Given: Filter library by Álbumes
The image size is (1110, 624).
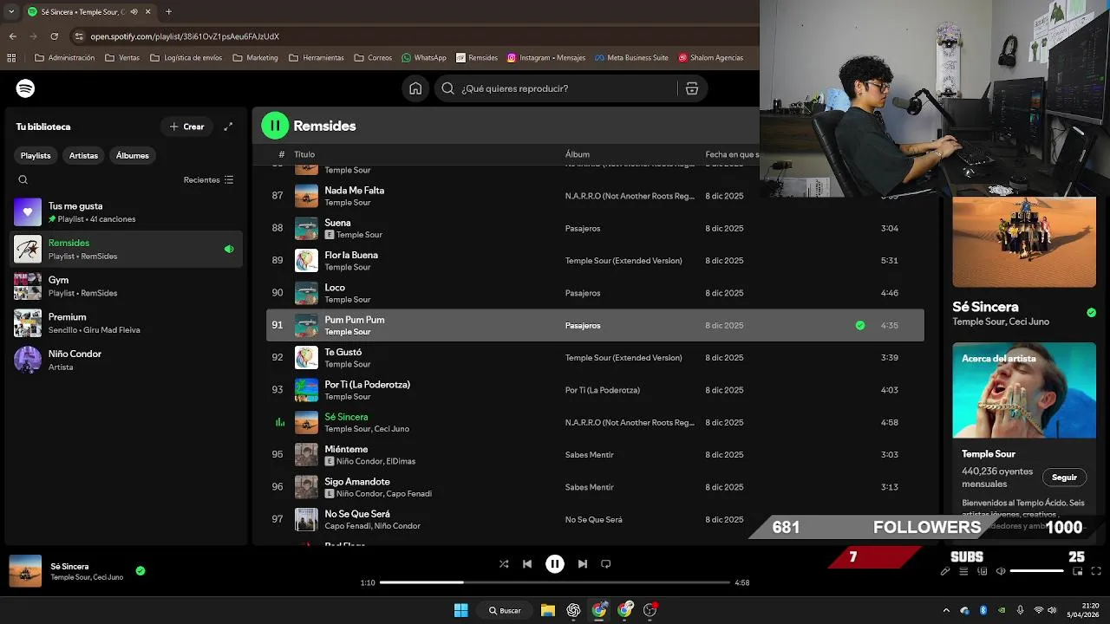Looking at the screenshot, I should (x=133, y=155).
